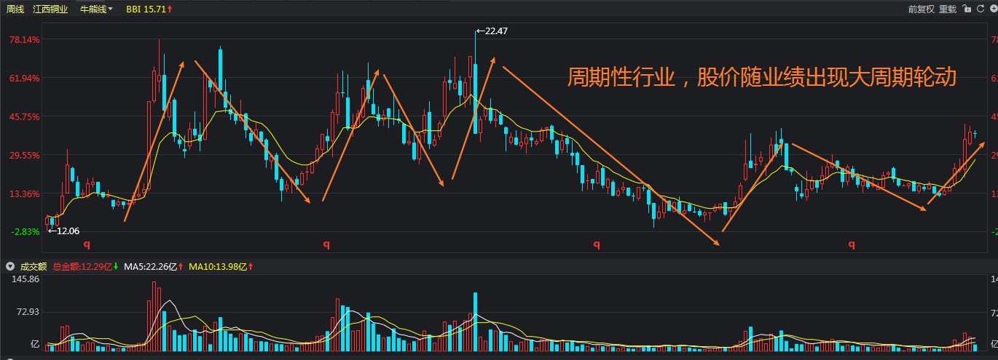Select the 周线 weekly period label
The height and width of the screenshot is (360, 998).
click(15, 9)
